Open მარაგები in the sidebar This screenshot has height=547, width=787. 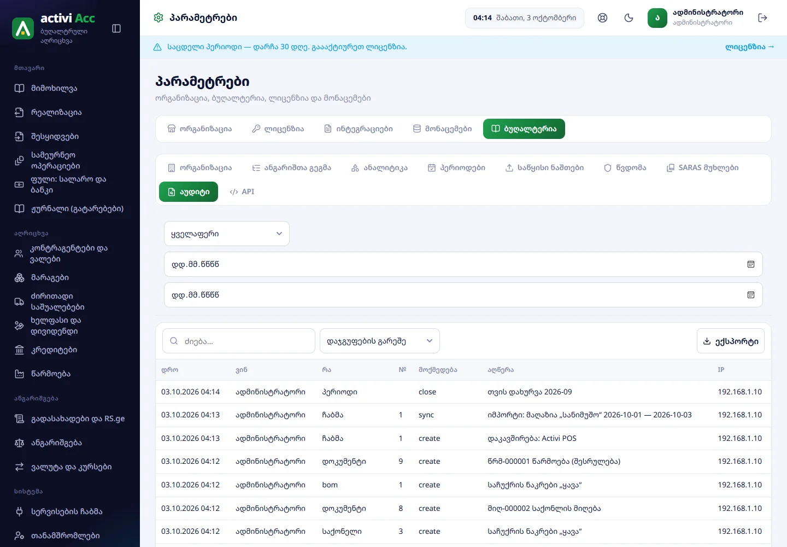(x=70, y=277)
